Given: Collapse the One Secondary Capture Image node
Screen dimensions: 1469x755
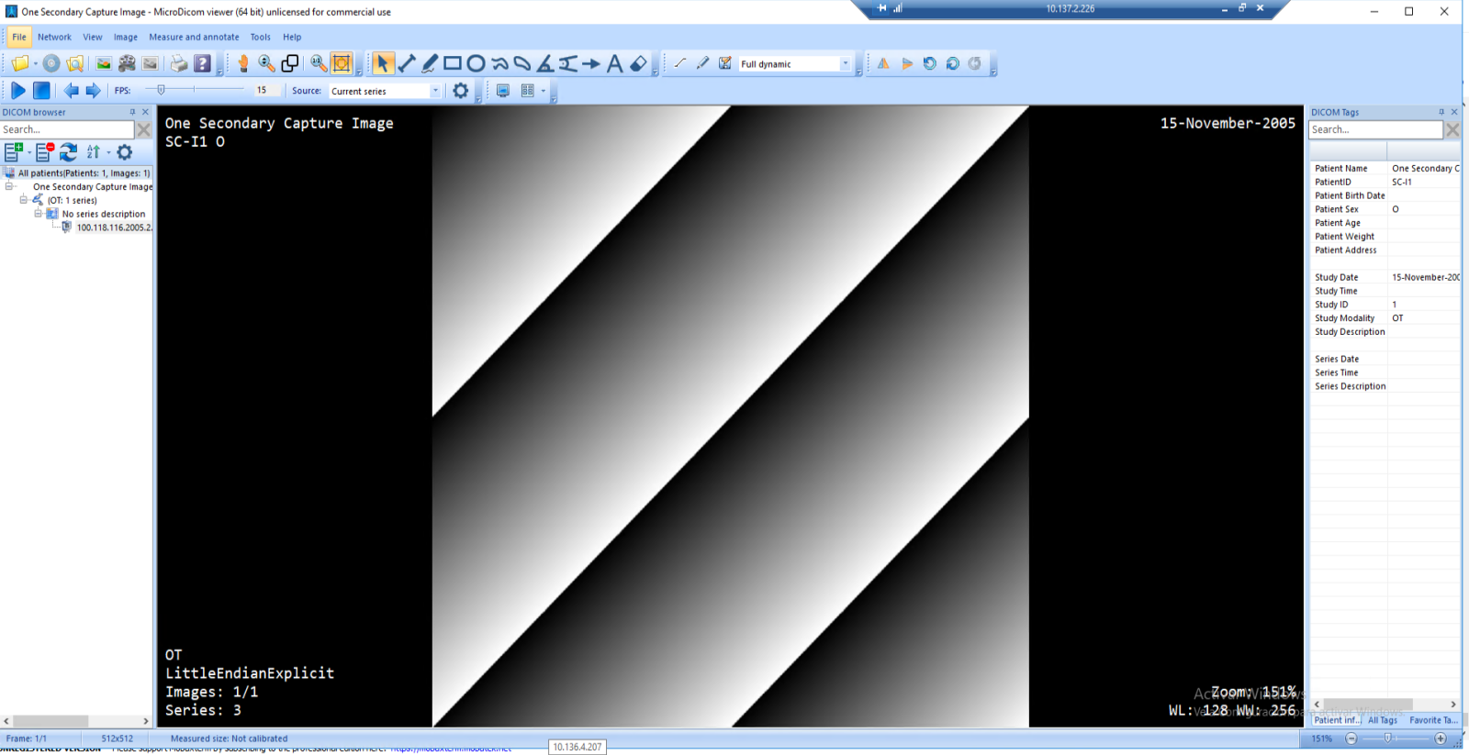Looking at the screenshot, I should tap(10, 186).
